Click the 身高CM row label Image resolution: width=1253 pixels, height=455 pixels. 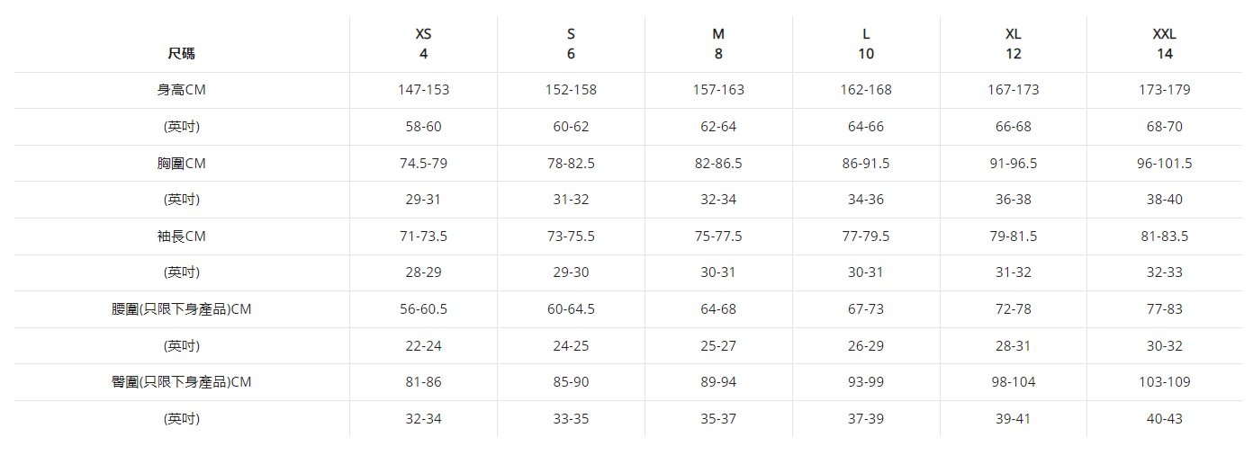181,90
